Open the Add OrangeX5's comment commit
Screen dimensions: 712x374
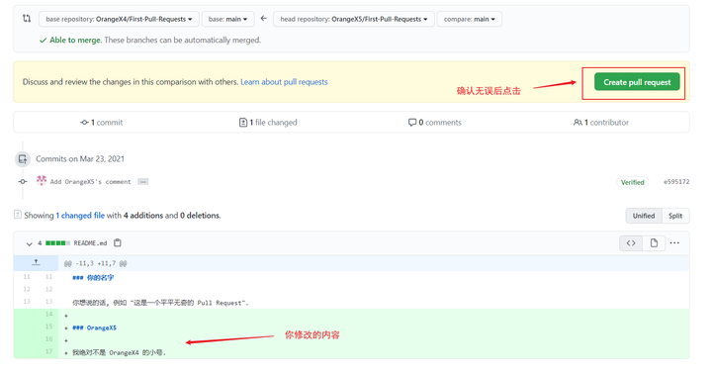pos(90,182)
